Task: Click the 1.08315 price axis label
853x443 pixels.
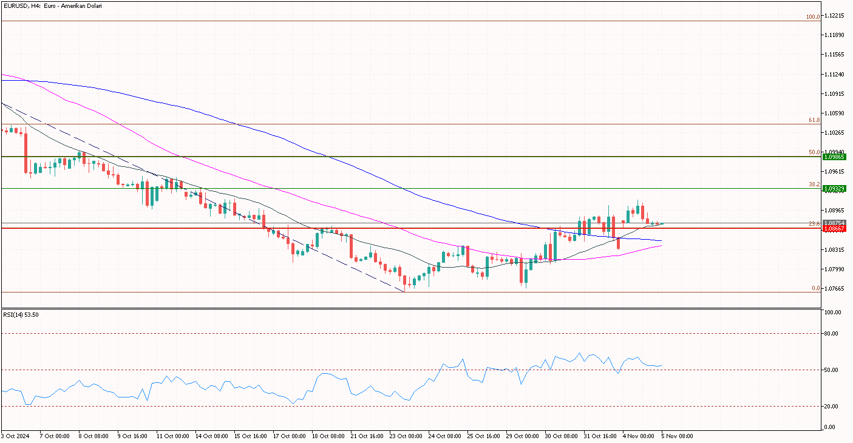Action: point(835,249)
